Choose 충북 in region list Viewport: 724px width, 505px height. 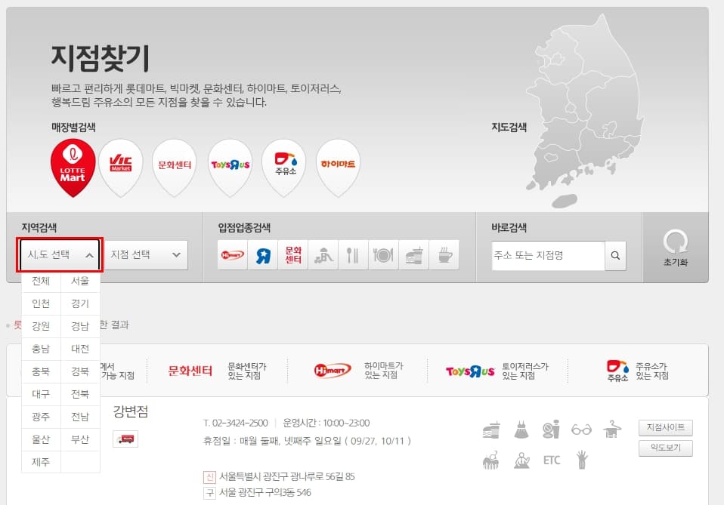pos(41,371)
